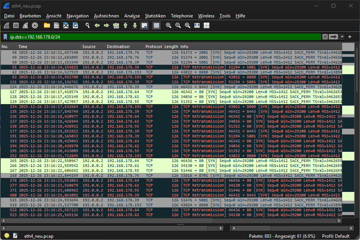Sort packets by the Length column header
Image resolution: width=360 pixels, height=240 pixels.
pyautogui.click(x=171, y=47)
